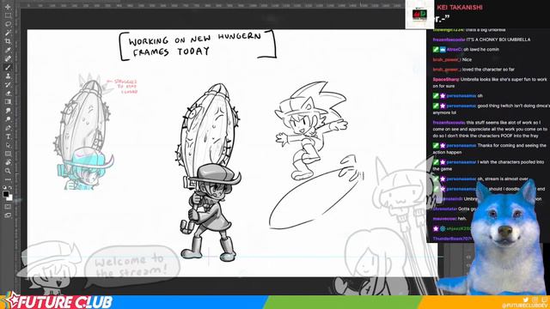Click chat message "loved the character so far"
The width and height of the screenshot is (550, 309).
click(488, 70)
